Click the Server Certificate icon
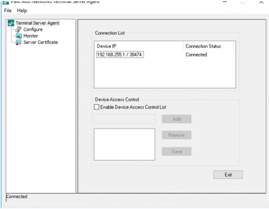 pos(18,43)
